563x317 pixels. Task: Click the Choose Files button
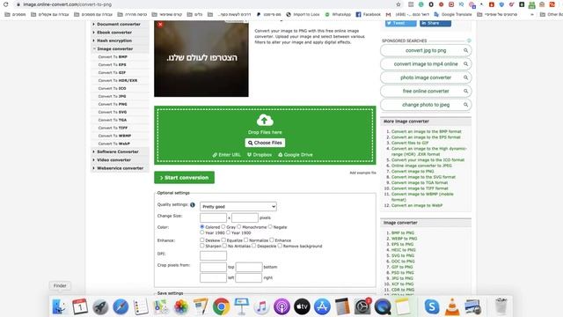[265, 143]
